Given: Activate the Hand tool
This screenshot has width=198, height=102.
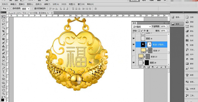Looking at the screenshot, I should pyautogui.click(x=4, y=90).
